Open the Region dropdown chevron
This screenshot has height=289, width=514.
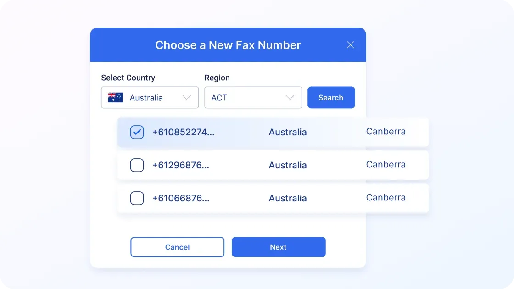290,97
